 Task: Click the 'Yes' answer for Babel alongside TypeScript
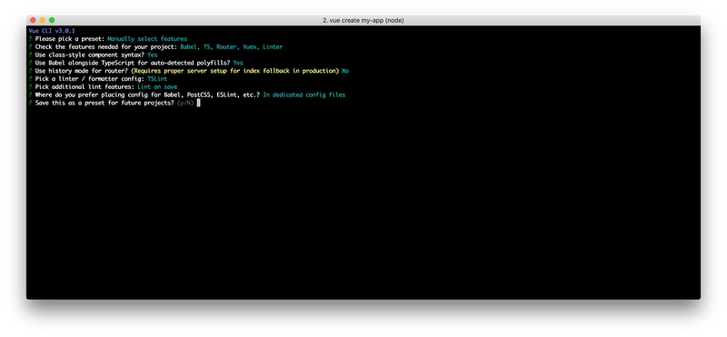pos(238,63)
